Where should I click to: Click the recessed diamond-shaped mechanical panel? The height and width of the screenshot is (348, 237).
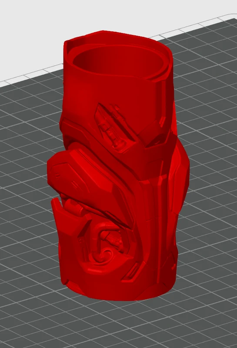[113, 128]
